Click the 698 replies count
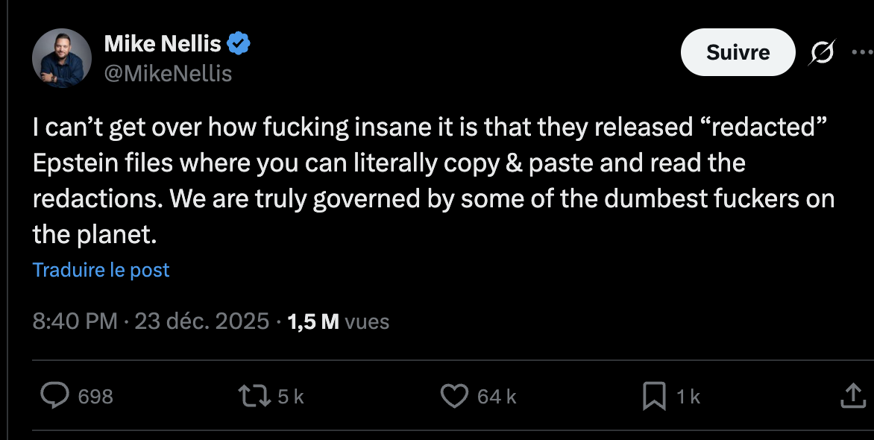This screenshot has height=440, width=874. tap(95, 397)
